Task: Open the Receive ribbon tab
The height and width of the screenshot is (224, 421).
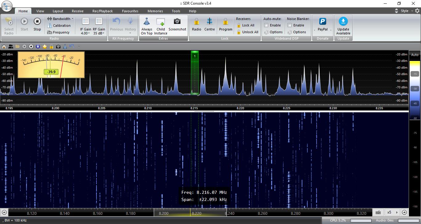Action: 78,11
